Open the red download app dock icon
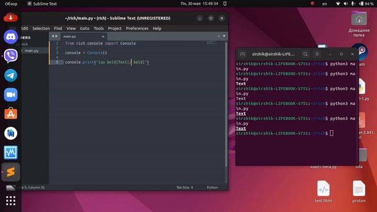Screen dimensions: 377x212 (x=11, y=18)
